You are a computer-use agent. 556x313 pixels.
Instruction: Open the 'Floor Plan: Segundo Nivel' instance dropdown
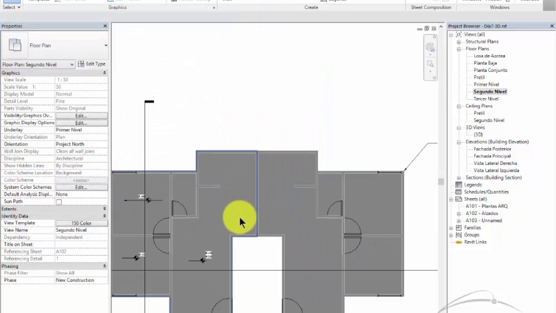pos(38,64)
